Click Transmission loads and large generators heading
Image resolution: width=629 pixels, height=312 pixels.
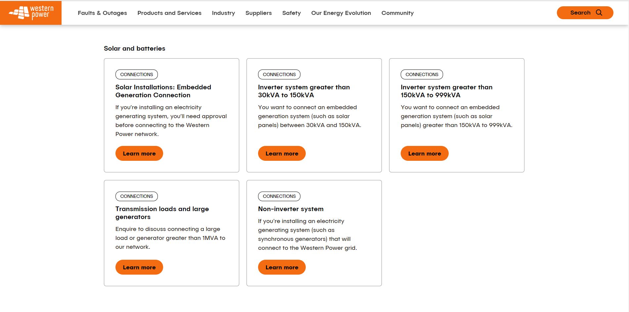(x=162, y=213)
